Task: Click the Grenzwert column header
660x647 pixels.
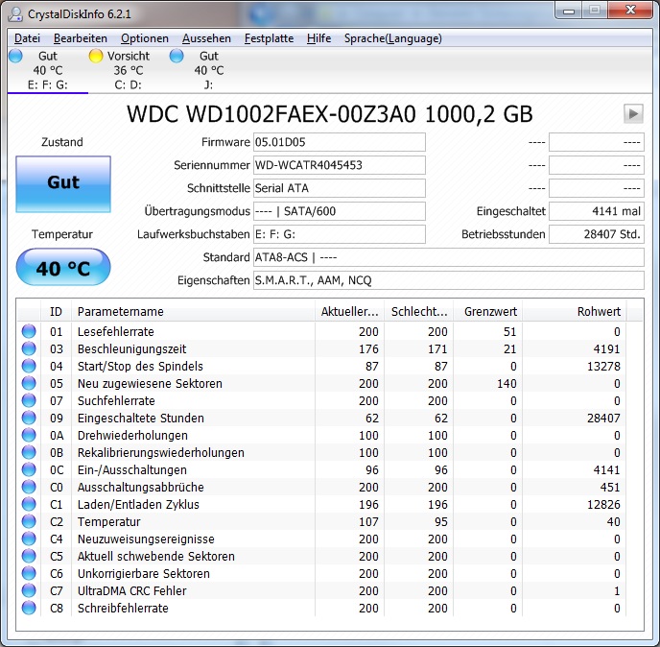Action: (x=488, y=312)
